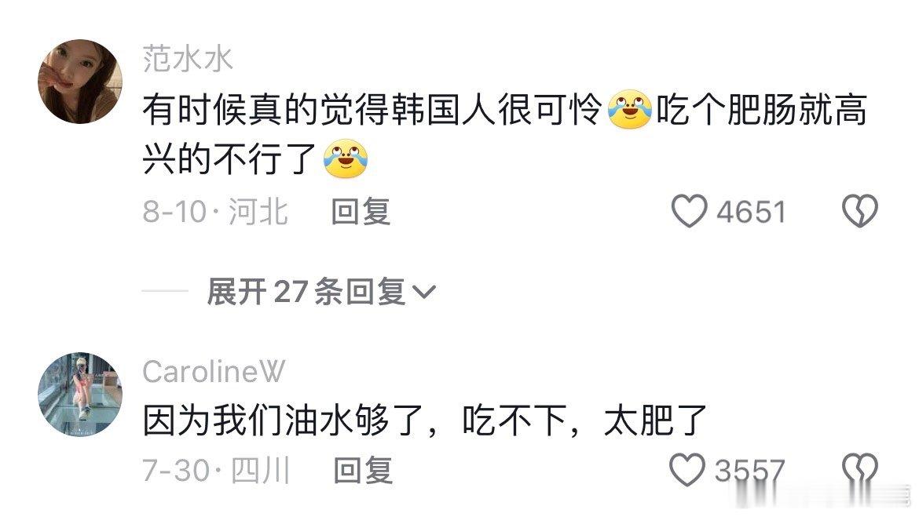The image size is (919, 517).
Task: Open 范水水's profile avatar
Action: click(80, 82)
